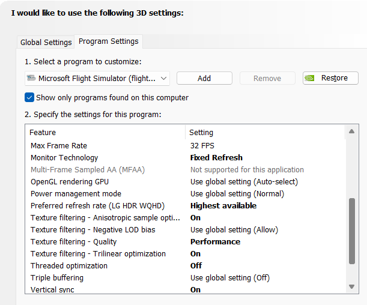Viewport: 367px width, 305px height.
Task: Click the Feature column header
Action: point(105,132)
